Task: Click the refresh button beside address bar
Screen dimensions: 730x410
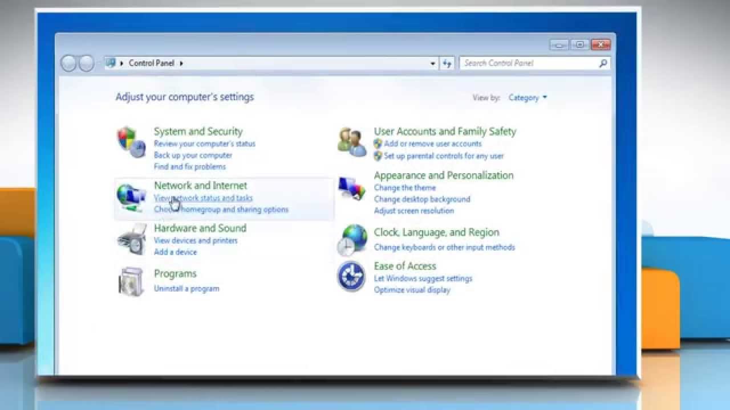Action: [447, 63]
